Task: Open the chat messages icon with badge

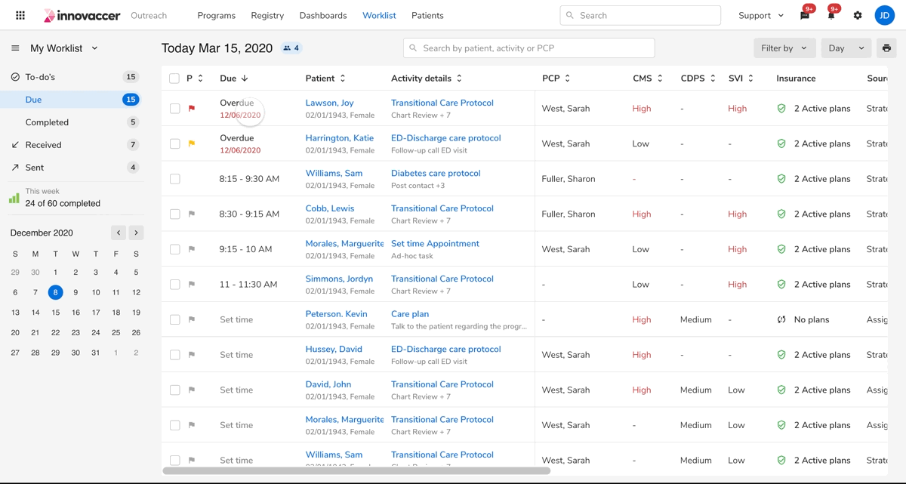Action: tap(805, 15)
